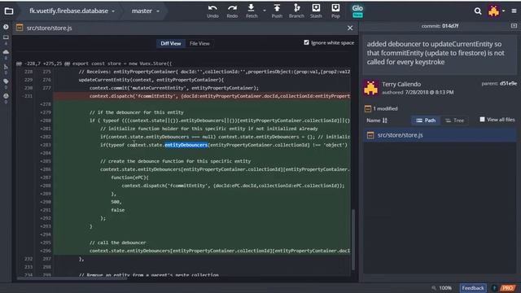Select the Diff View tab
Viewport: 521px width, 293px height.
pos(171,43)
